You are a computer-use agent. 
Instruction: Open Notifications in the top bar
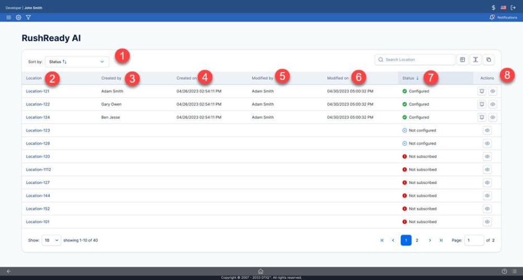[x=503, y=17]
